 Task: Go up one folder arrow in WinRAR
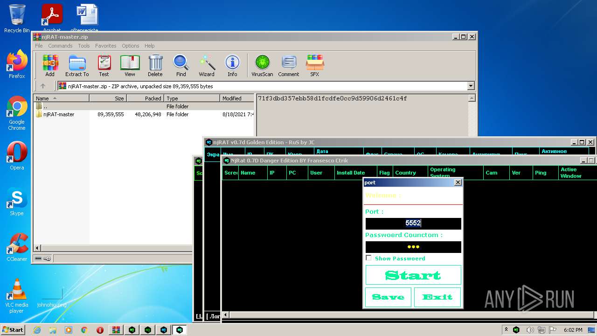(43, 86)
